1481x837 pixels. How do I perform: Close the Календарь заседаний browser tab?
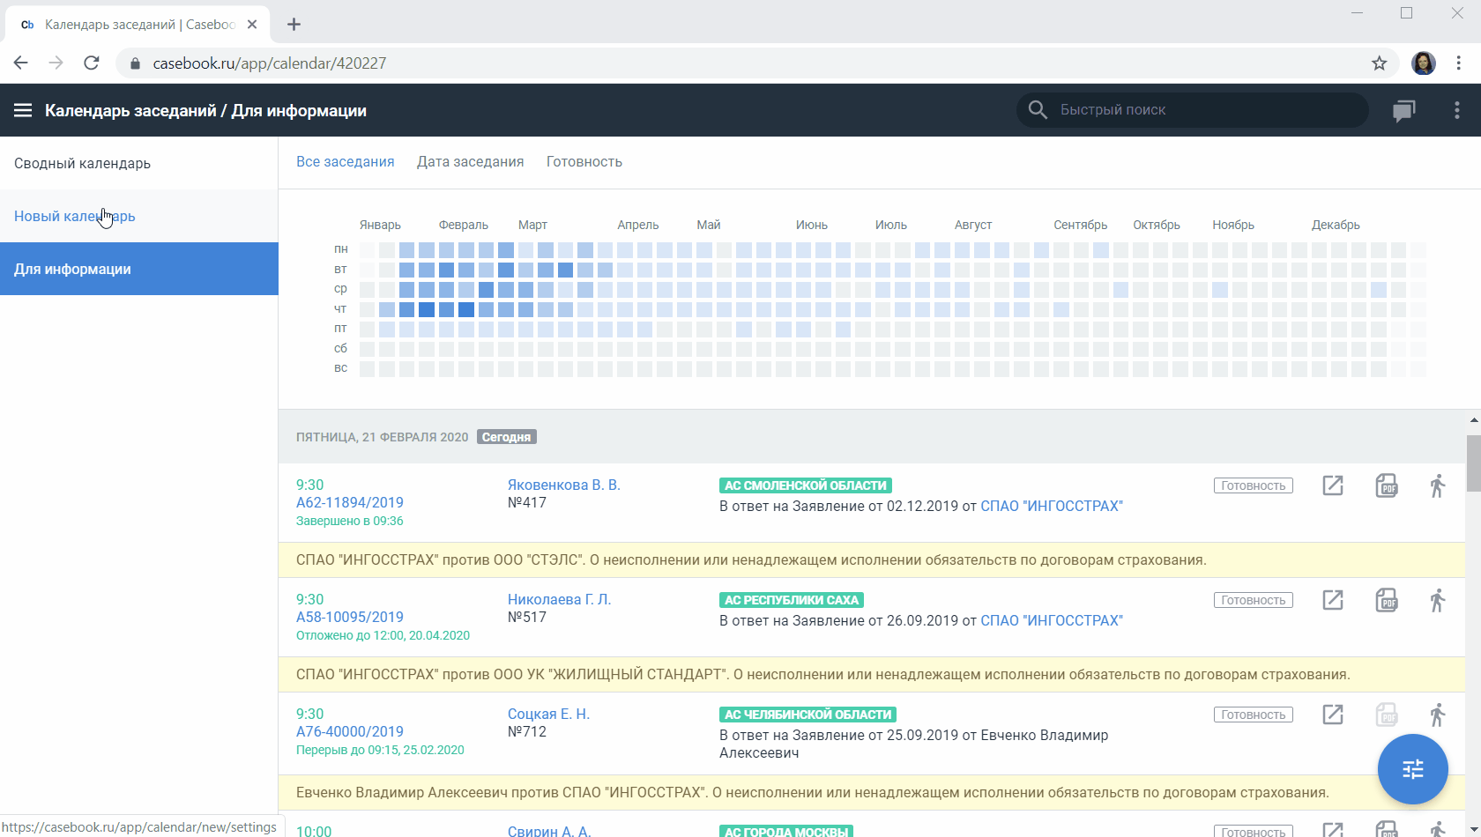point(252,25)
